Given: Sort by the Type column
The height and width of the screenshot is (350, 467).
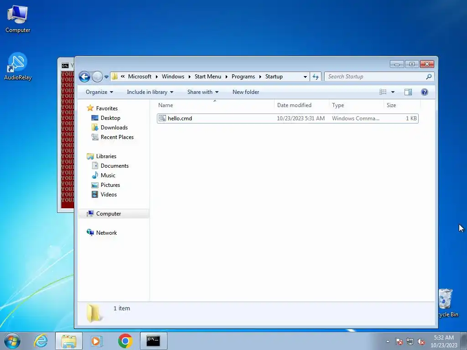Looking at the screenshot, I should pyautogui.click(x=356, y=105).
